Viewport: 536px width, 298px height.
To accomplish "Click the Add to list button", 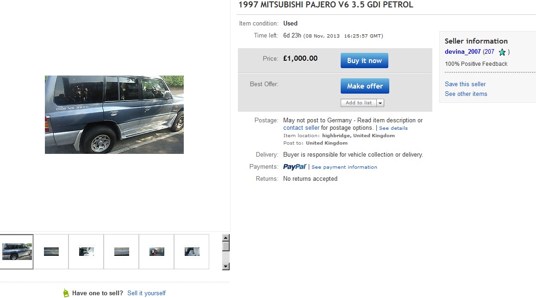I will [x=358, y=103].
